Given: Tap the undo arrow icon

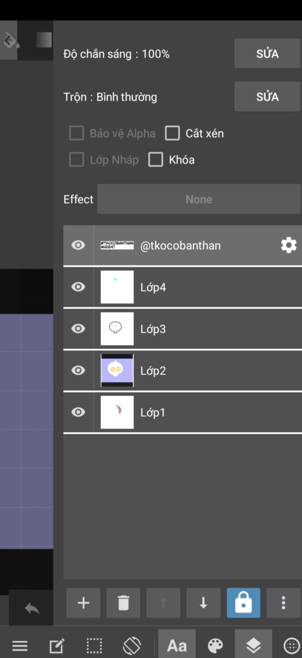Looking at the screenshot, I should (32, 608).
